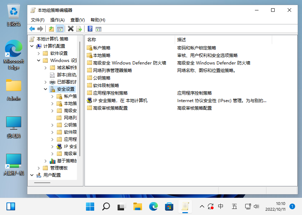This screenshot has width=302, height=215.
Task: Click the Windows Start button
Action: [x=90, y=207]
